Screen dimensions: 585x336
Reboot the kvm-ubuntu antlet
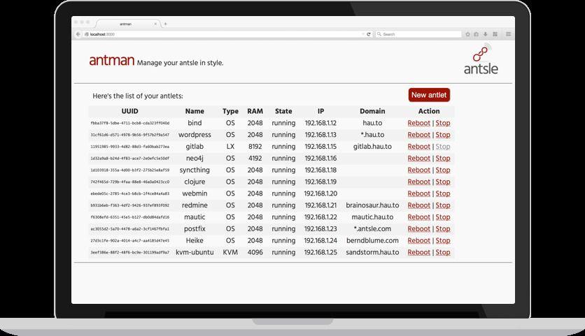(418, 252)
